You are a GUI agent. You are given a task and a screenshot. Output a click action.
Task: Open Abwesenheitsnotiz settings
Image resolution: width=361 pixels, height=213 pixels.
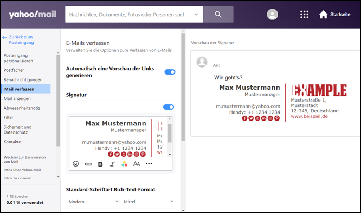[x=22, y=108]
